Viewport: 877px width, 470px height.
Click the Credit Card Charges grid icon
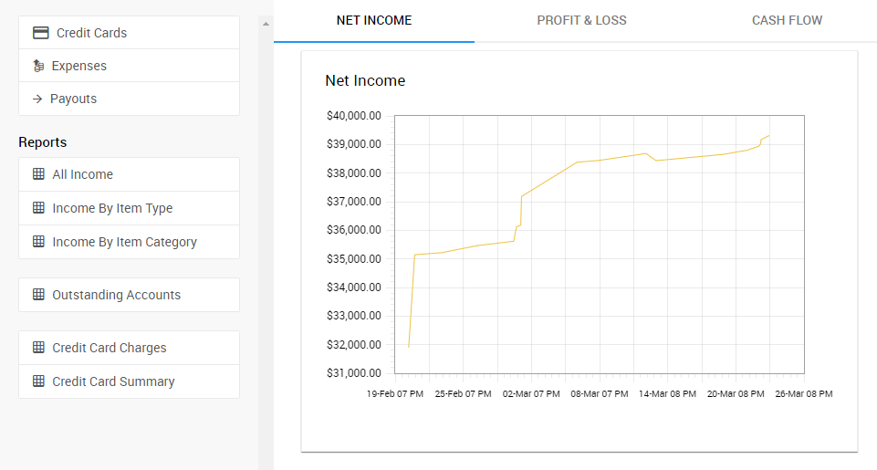pyautogui.click(x=38, y=348)
